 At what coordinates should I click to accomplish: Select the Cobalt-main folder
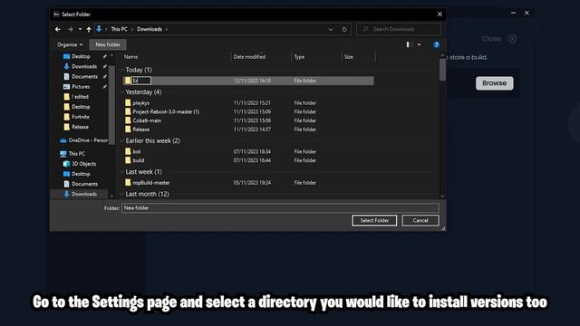[147, 120]
